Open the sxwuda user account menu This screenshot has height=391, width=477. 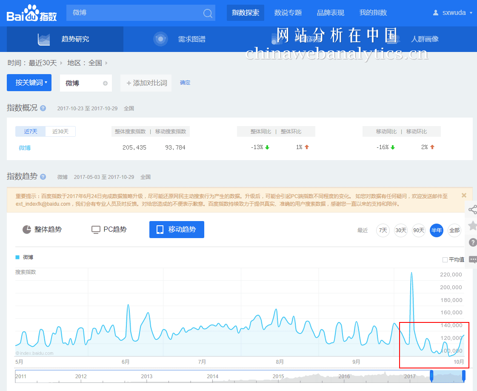pyautogui.click(x=453, y=13)
